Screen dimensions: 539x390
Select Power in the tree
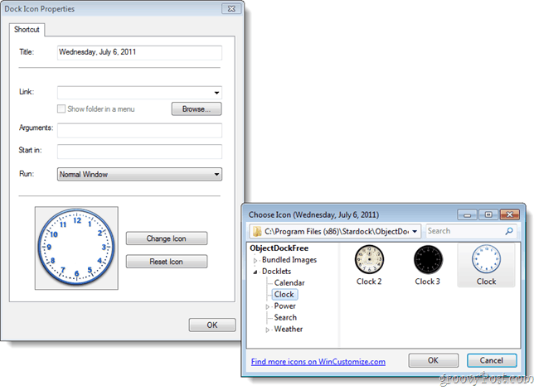tap(285, 306)
